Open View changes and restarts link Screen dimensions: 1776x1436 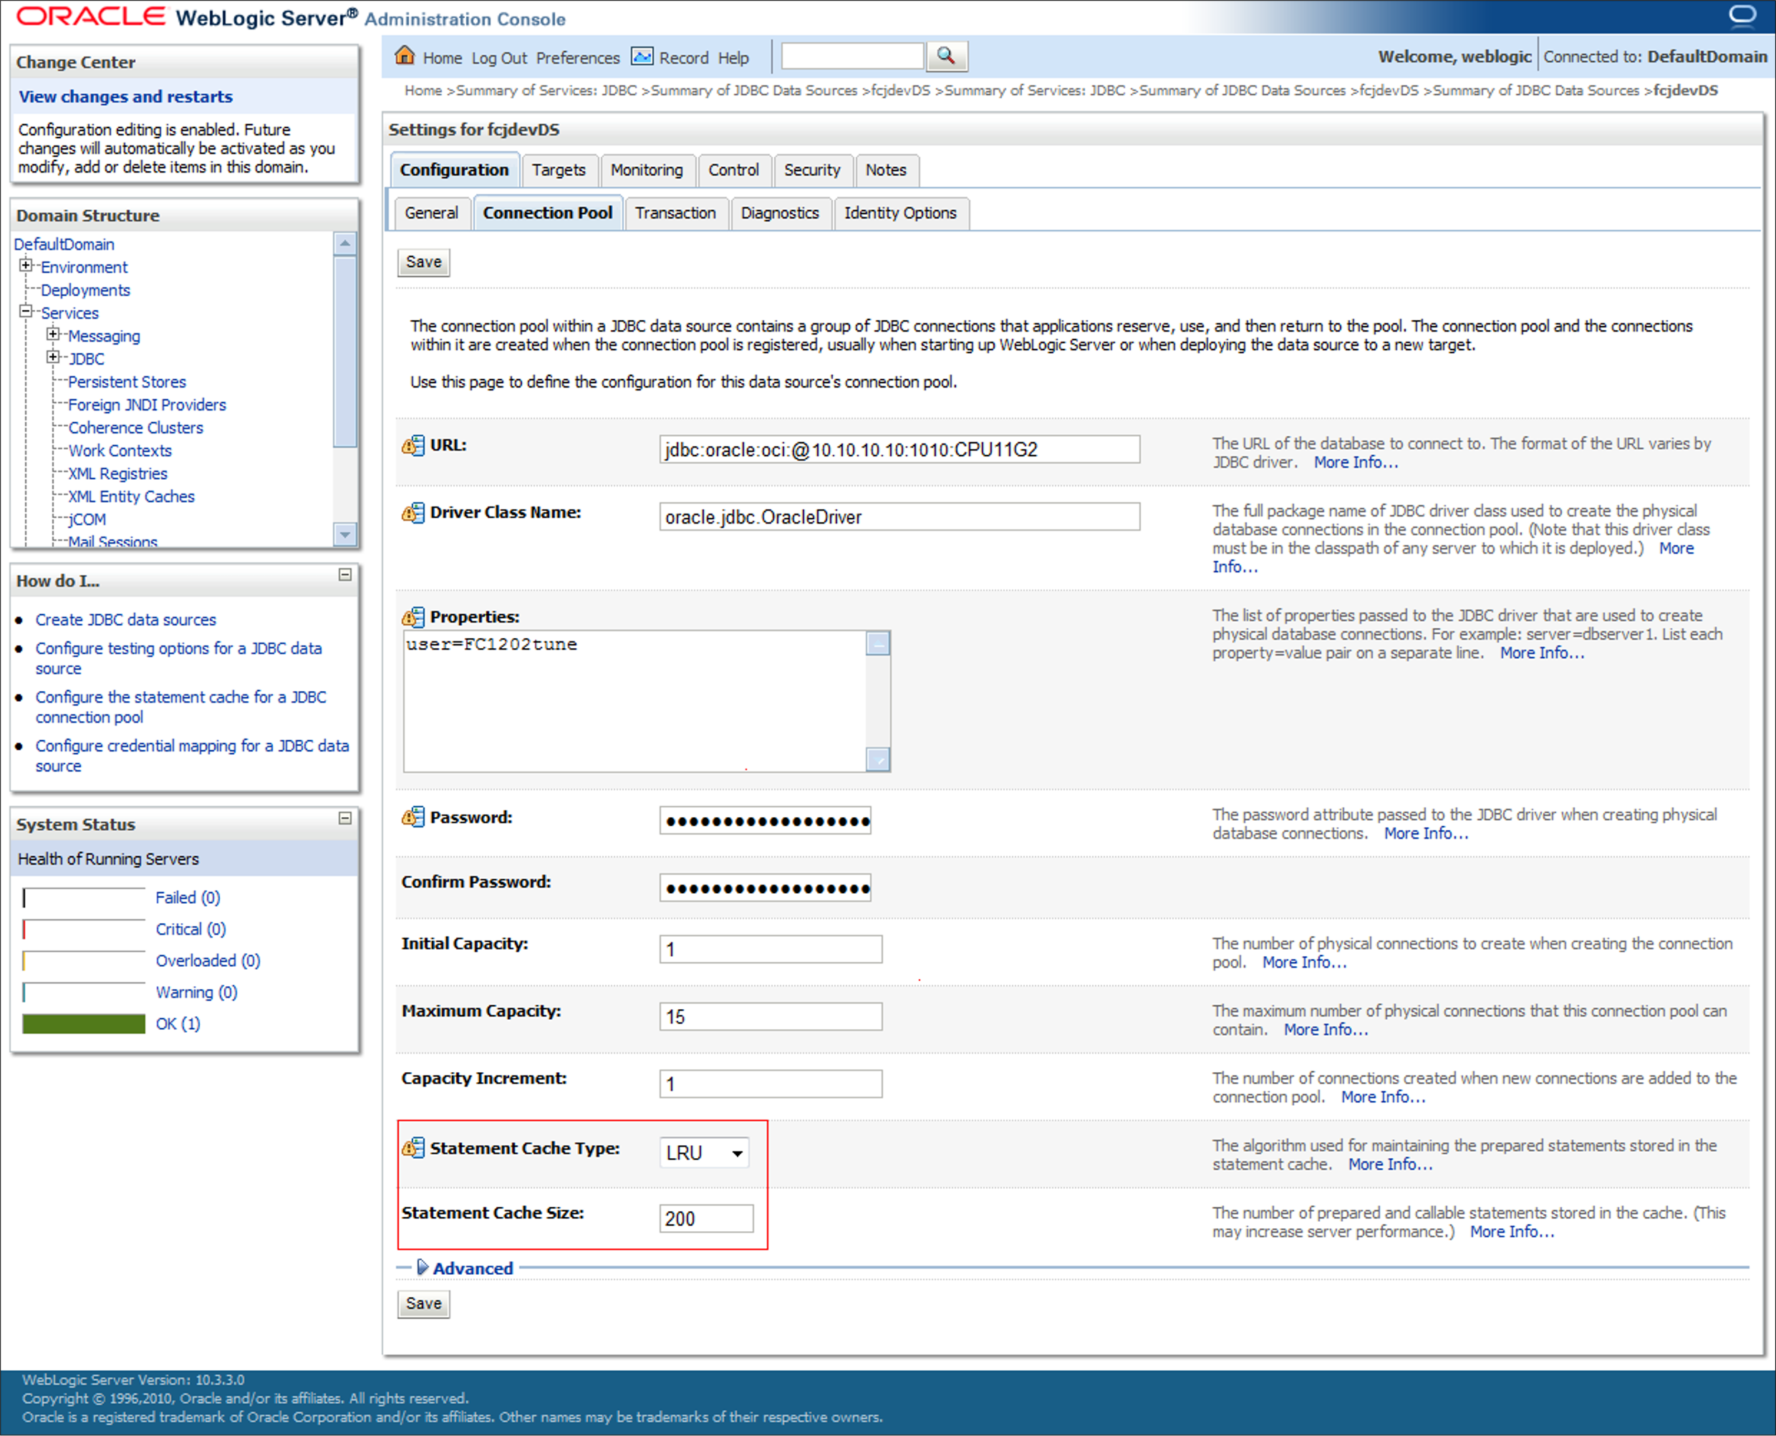point(126,97)
